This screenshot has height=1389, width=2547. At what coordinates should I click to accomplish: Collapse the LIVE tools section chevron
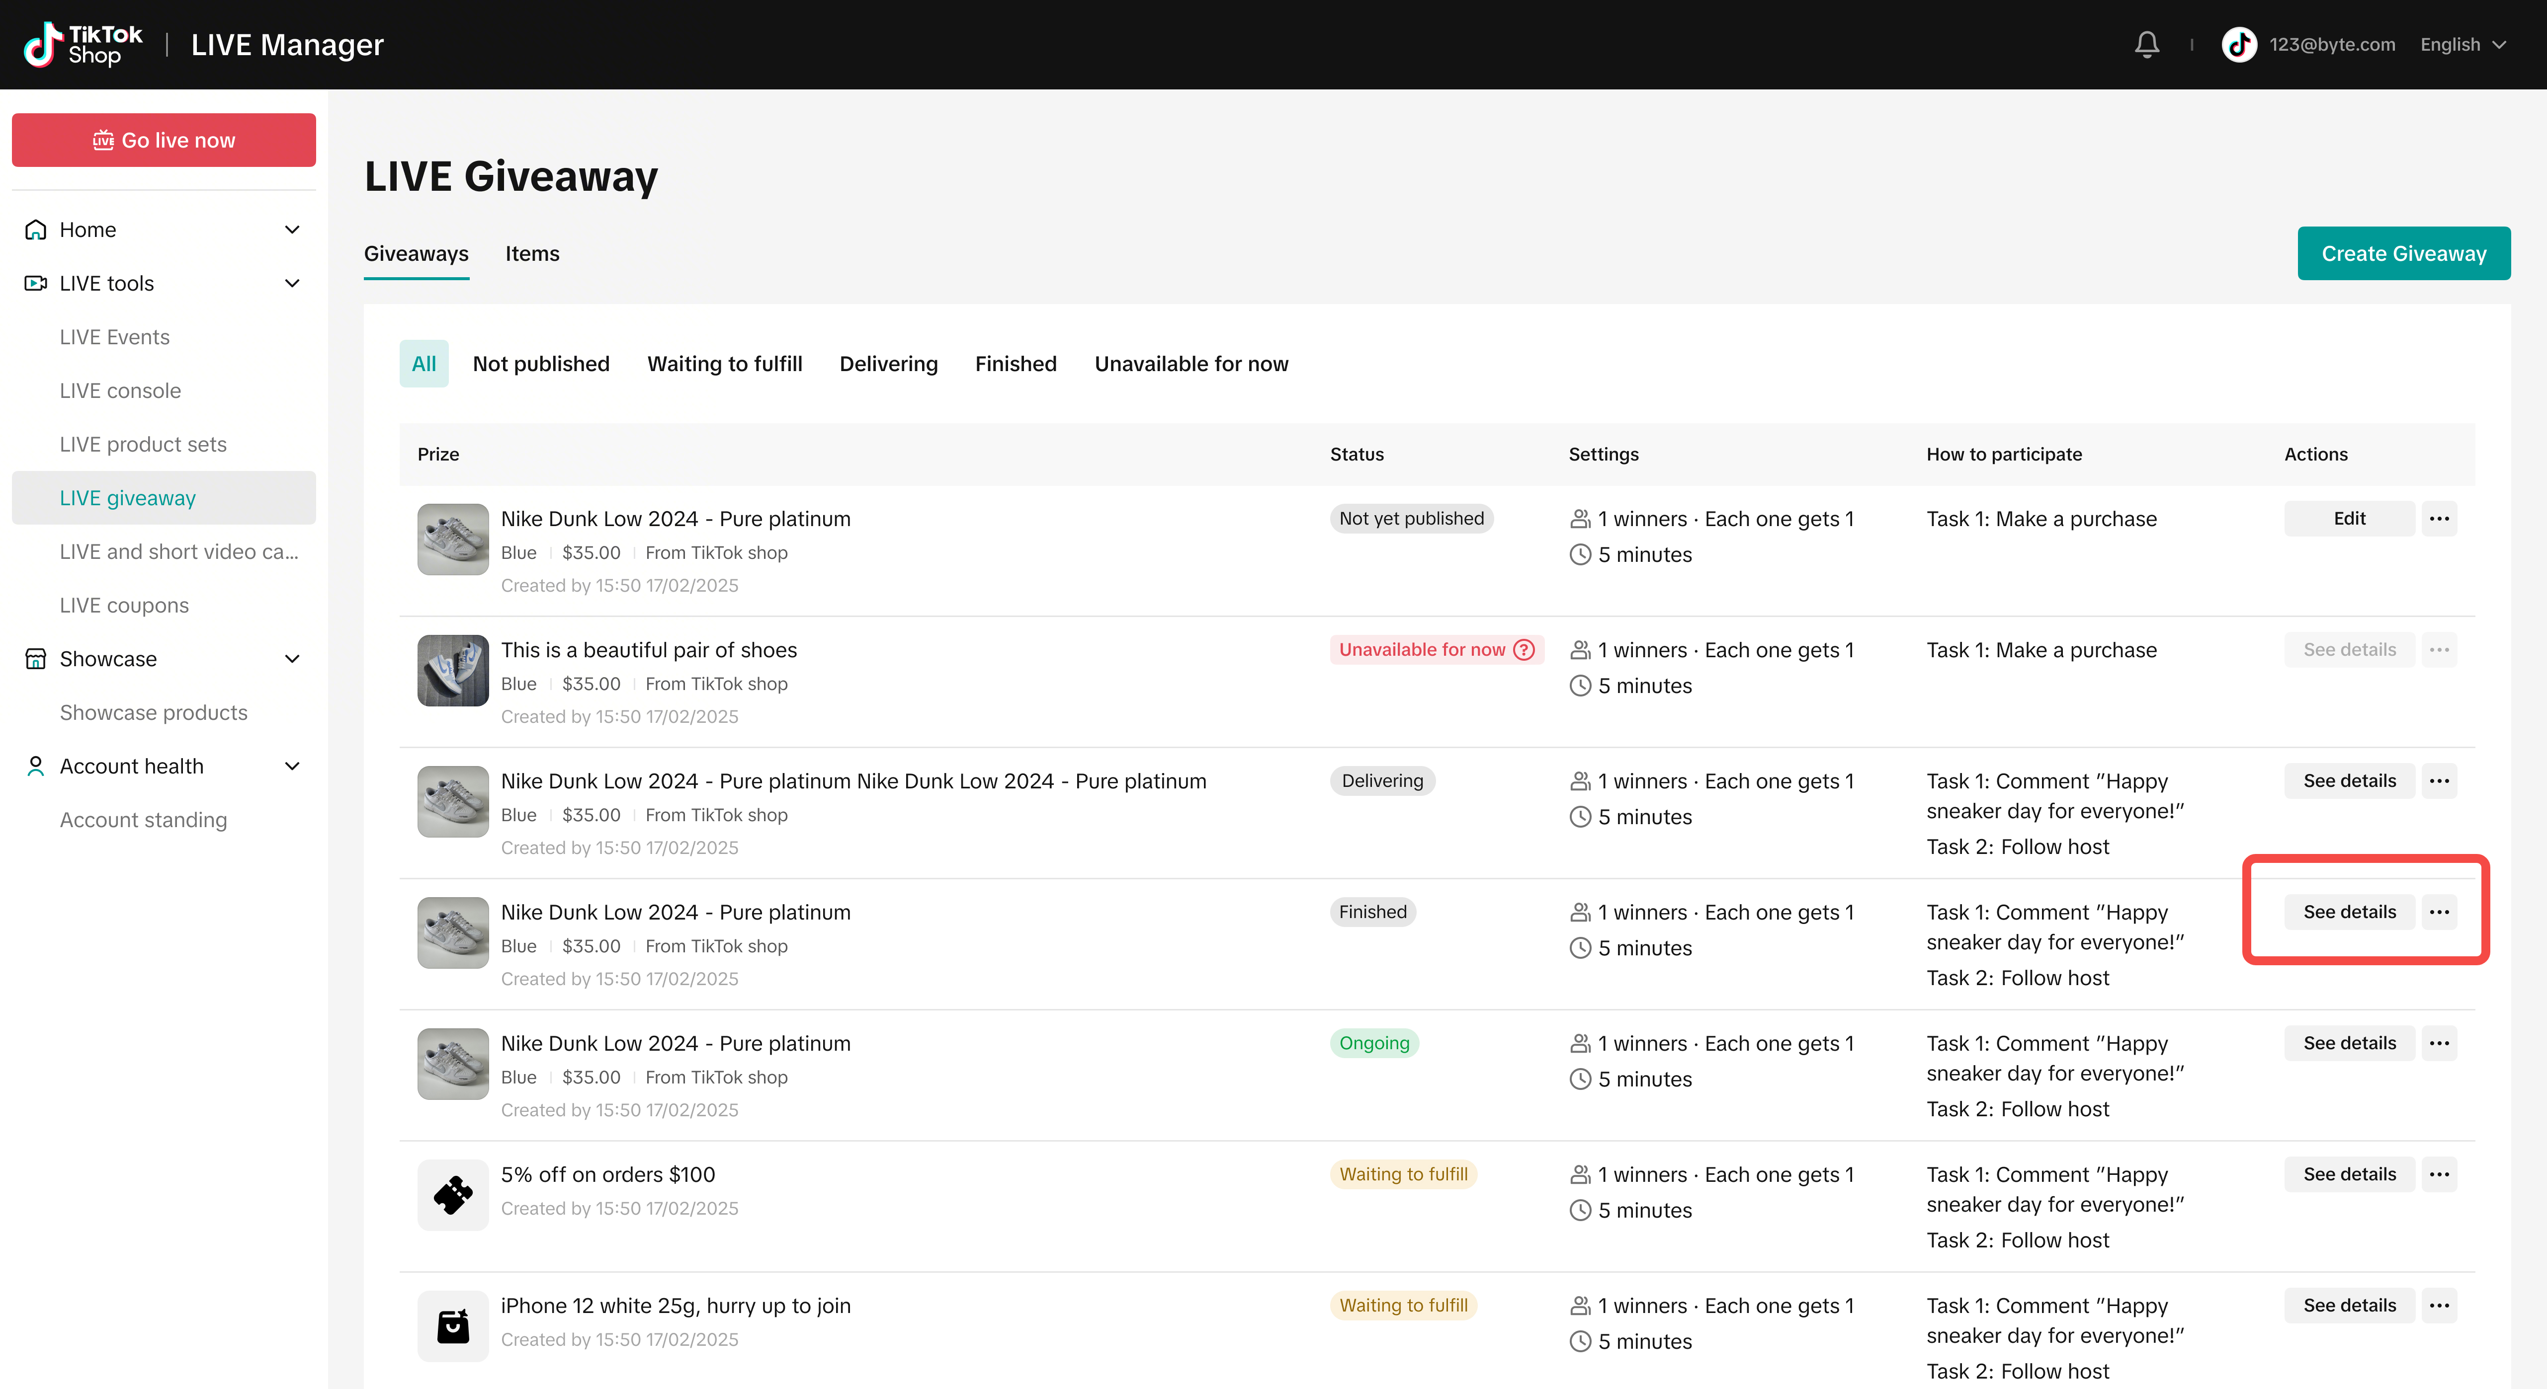tap(293, 284)
